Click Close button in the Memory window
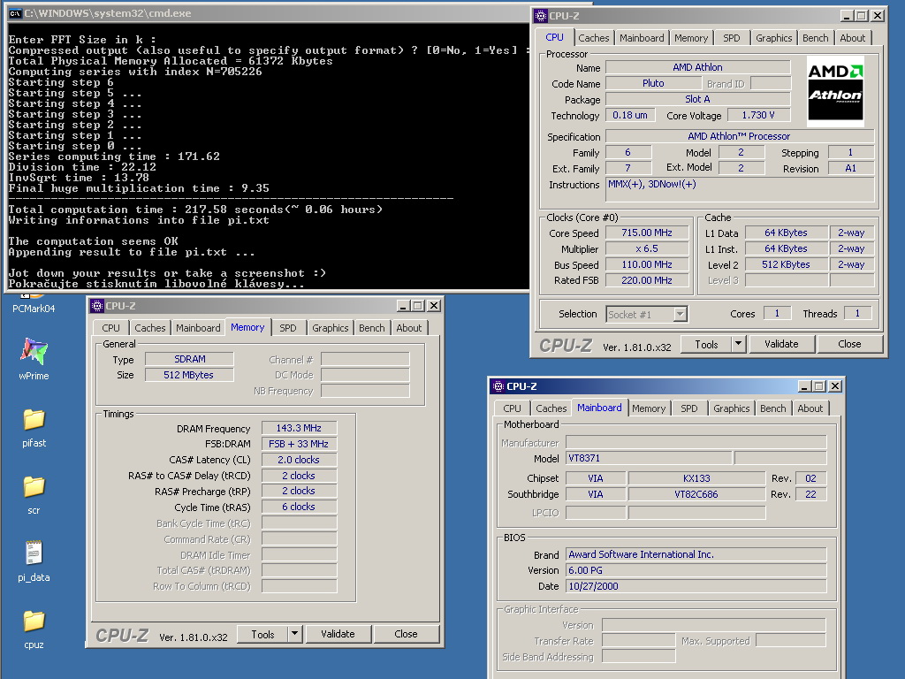Image resolution: width=905 pixels, height=679 pixels. (406, 634)
